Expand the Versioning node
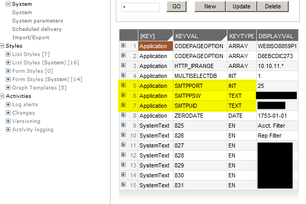Screen dimensions: 306x204 point(8,121)
